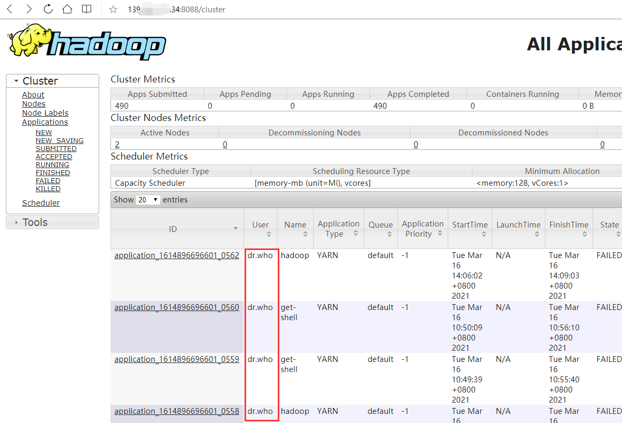Filter applications by FAILED state
Screen dimensions: 622x423
(48, 181)
